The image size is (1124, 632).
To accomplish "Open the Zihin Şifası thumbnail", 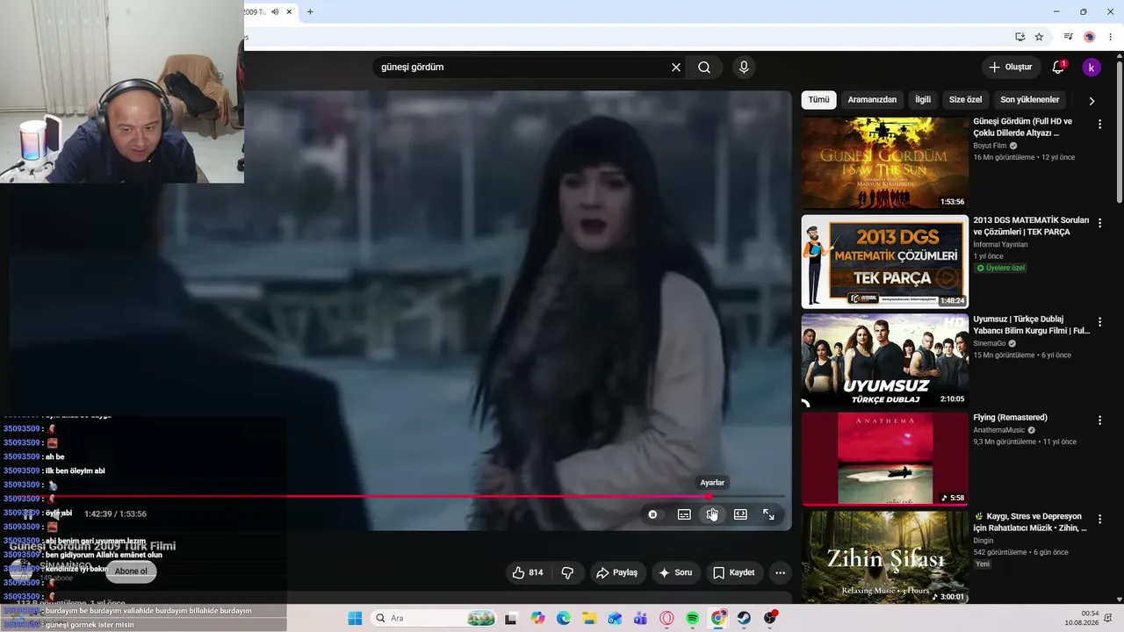I will [884, 557].
